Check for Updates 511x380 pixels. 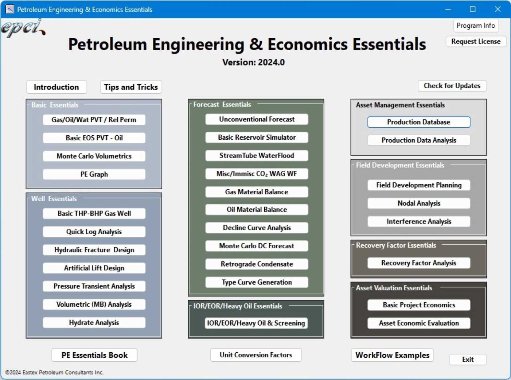(452, 86)
